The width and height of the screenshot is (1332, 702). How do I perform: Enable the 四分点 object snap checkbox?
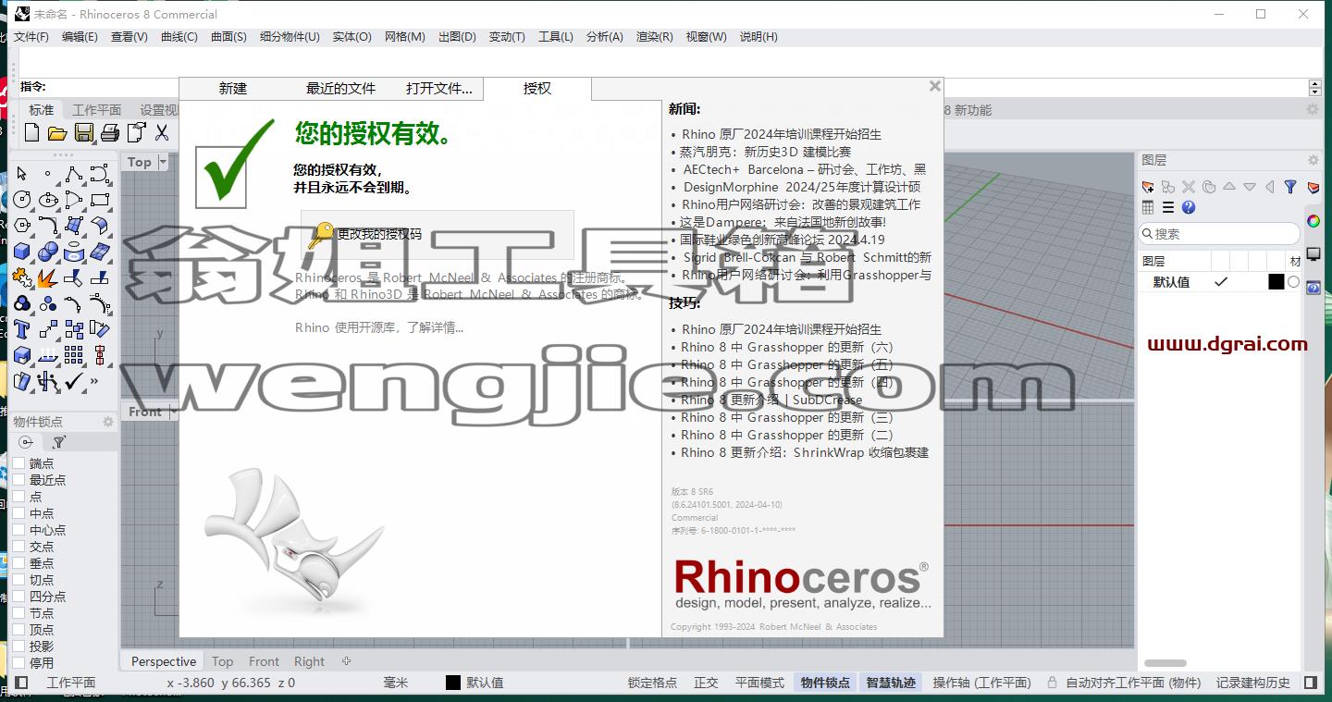[x=18, y=597]
